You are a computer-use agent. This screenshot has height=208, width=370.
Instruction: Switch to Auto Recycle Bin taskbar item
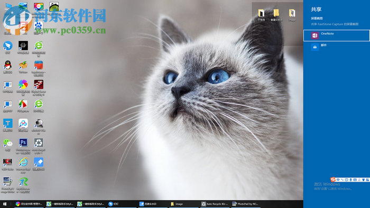[x=214, y=204]
